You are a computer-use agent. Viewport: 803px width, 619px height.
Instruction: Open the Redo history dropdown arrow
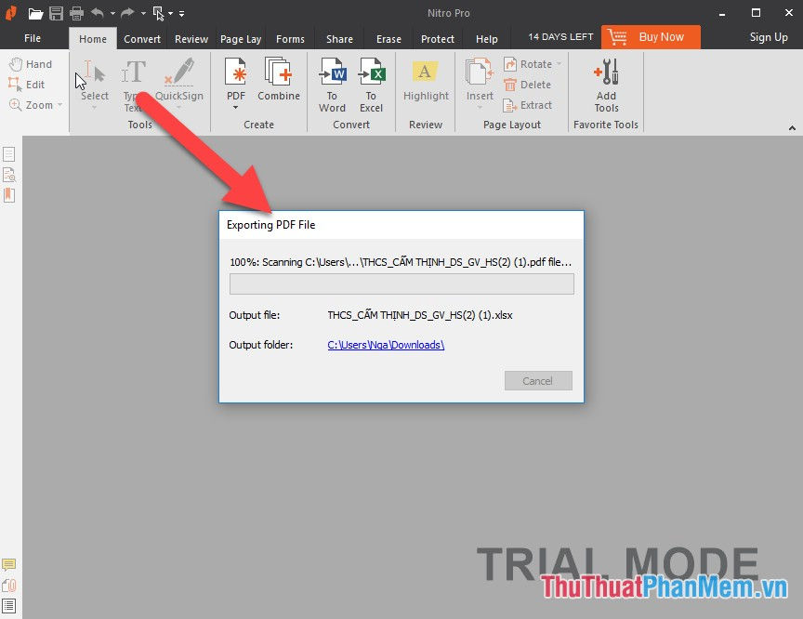(x=143, y=14)
